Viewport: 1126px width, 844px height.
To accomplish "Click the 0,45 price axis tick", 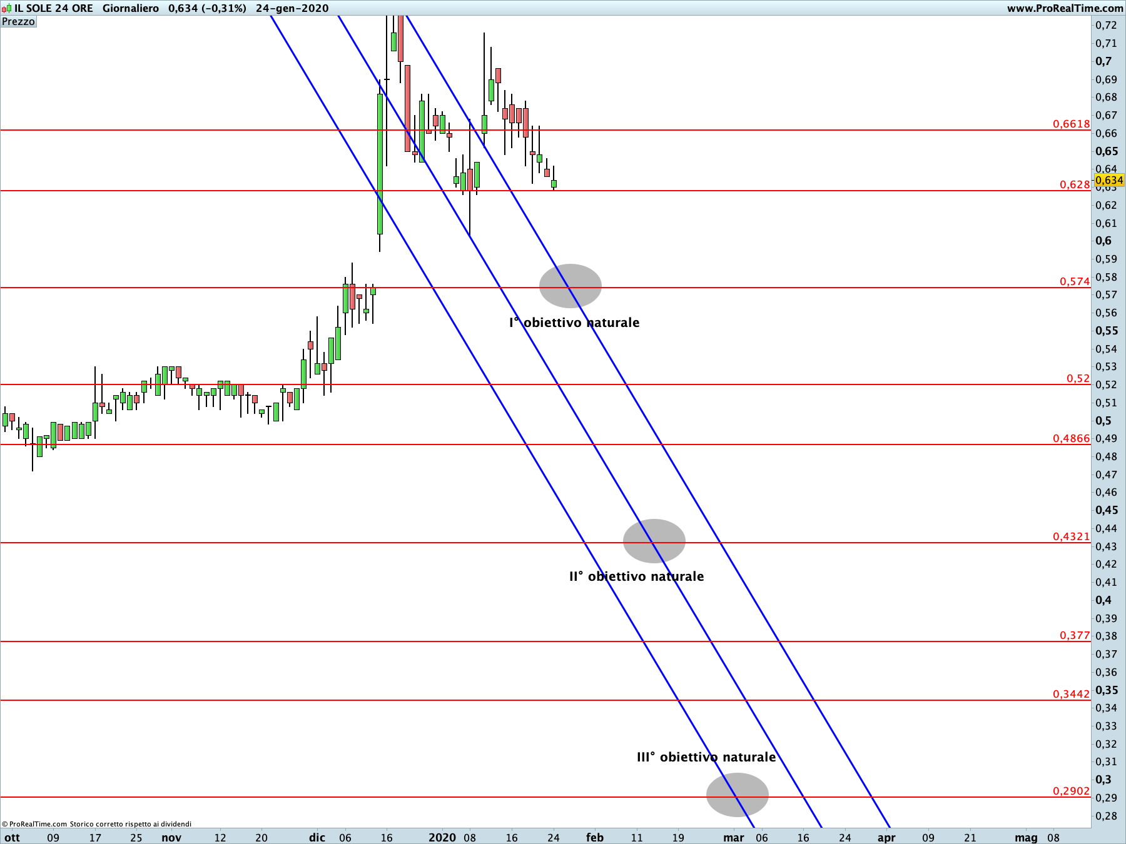I will [x=1107, y=510].
